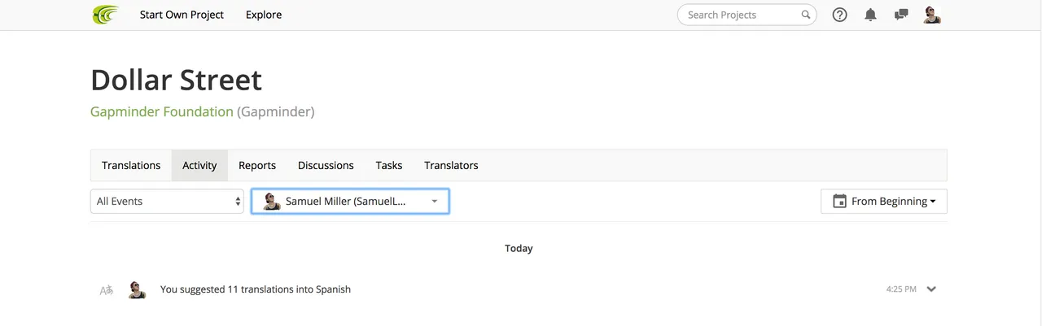Open the Gapminder Foundation link
This screenshot has height=326, width=1042.
[162, 112]
